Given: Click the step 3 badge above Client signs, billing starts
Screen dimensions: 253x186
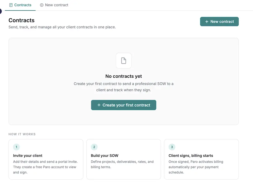Looking at the screenshot, I should point(172,147).
